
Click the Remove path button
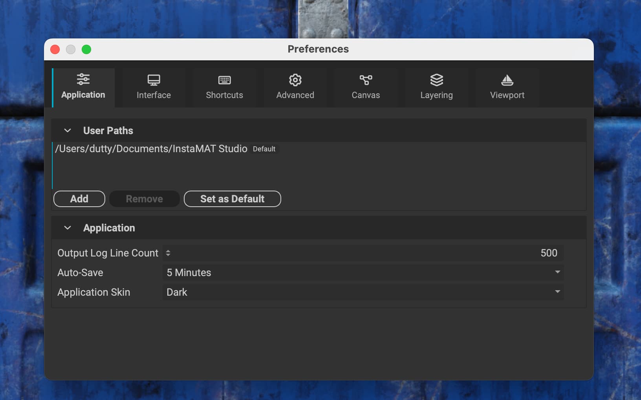(x=144, y=199)
